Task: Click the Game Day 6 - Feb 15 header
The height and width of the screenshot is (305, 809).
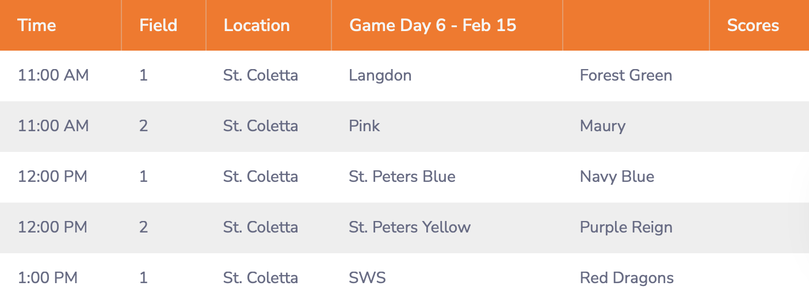Action: [x=433, y=25]
